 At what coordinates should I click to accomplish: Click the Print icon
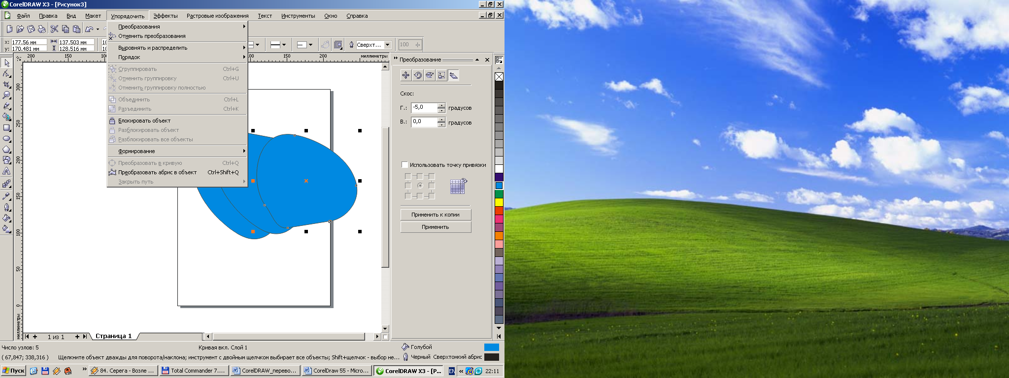click(42, 29)
